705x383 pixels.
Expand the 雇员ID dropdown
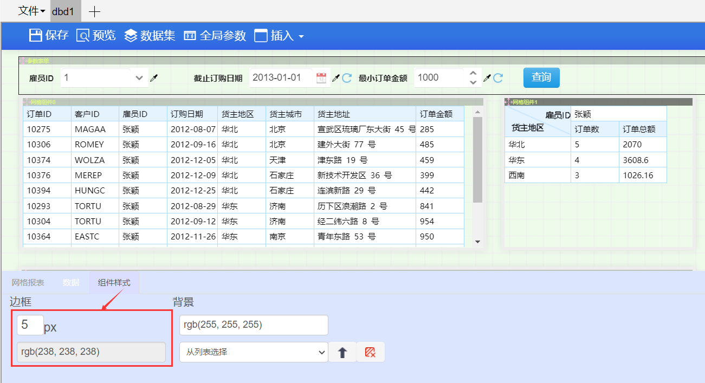(x=139, y=78)
